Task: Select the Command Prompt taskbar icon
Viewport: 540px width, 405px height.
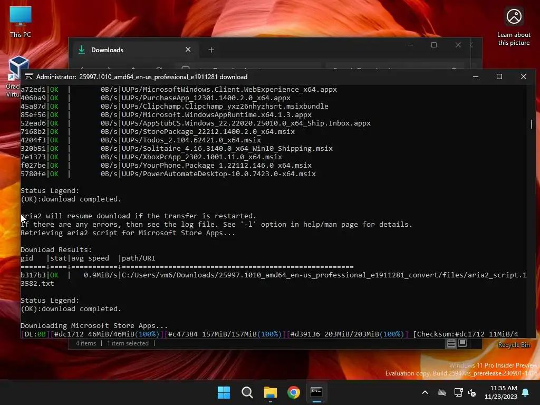Action: 316,392
